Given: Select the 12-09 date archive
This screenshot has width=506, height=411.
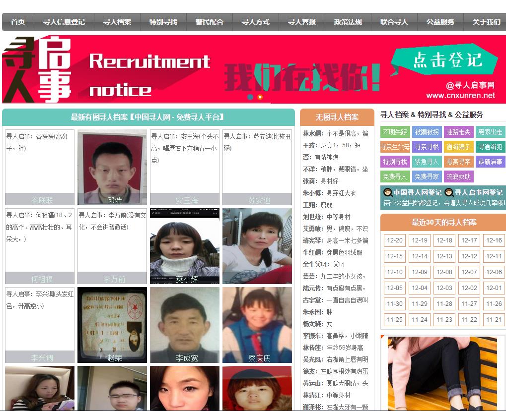Looking at the screenshot, I should click(x=420, y=272).
